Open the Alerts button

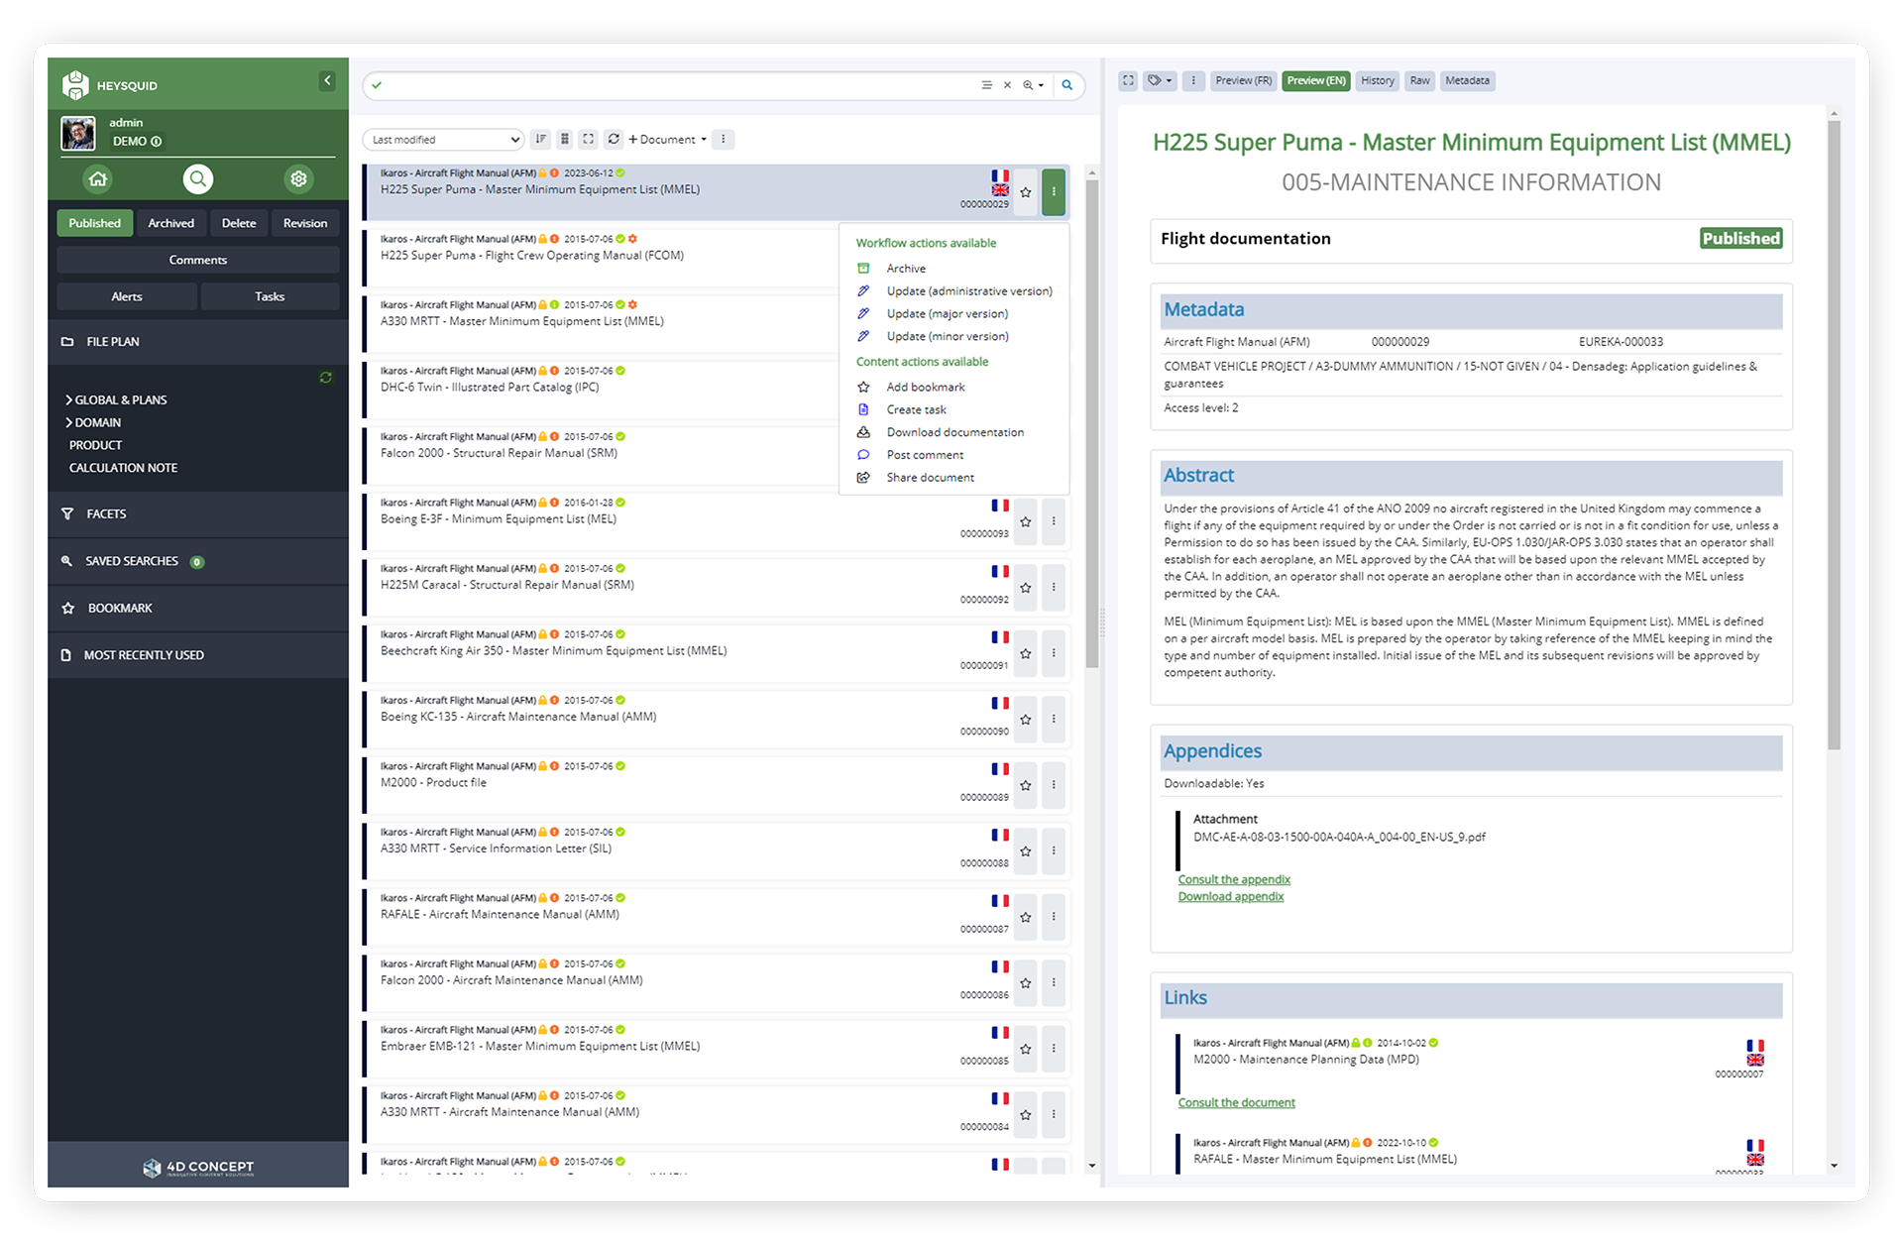(x=127, y=297)
